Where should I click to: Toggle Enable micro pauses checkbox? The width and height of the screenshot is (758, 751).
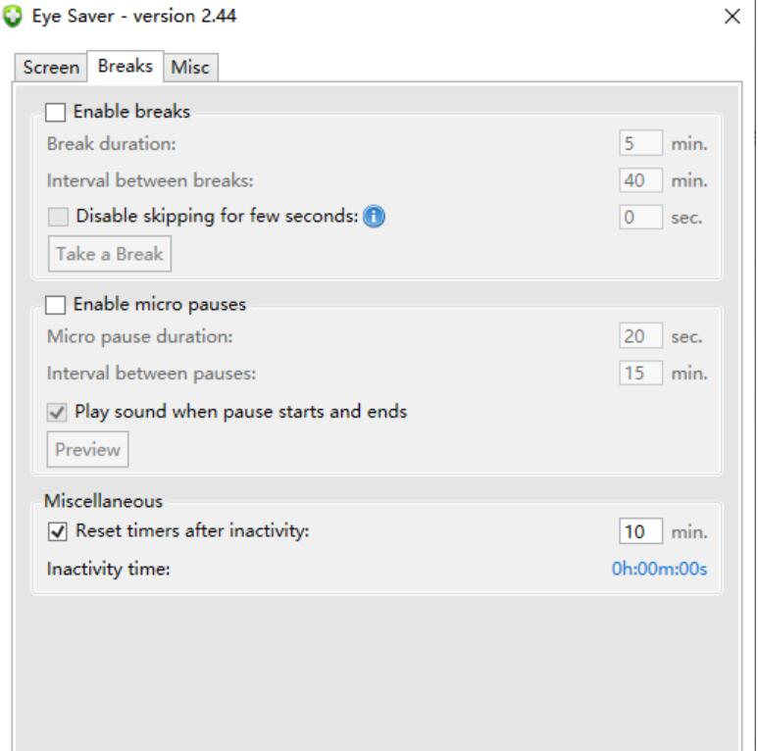click(x=57, y=306)
